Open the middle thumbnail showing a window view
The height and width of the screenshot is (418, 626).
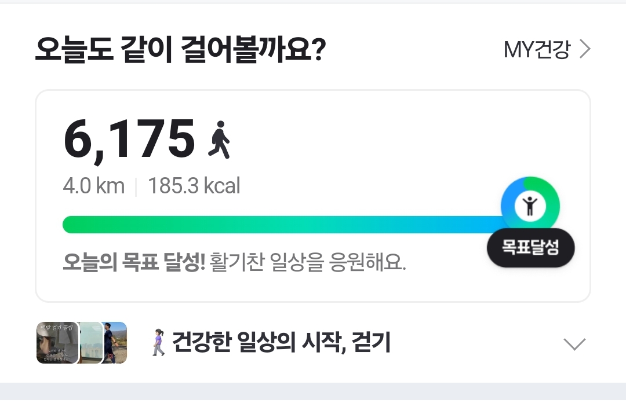click(x=91, y=343)
